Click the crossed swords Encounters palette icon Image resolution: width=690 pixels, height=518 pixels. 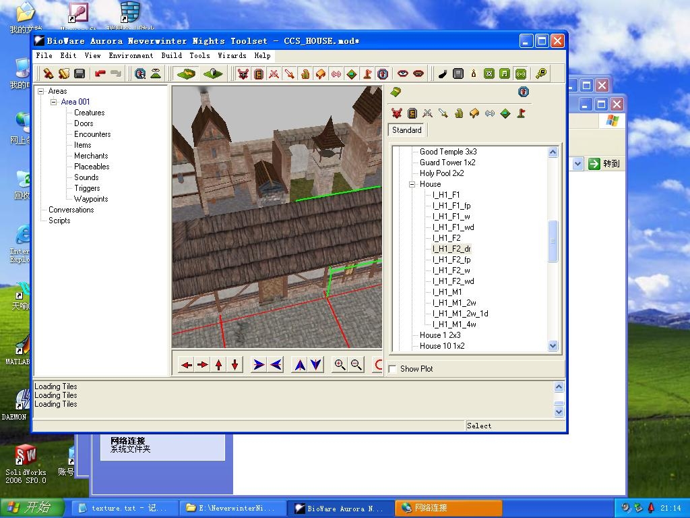click(428, 113)
